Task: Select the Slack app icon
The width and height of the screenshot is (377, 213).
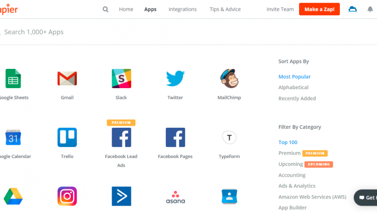Action: (x=121, y=78)
